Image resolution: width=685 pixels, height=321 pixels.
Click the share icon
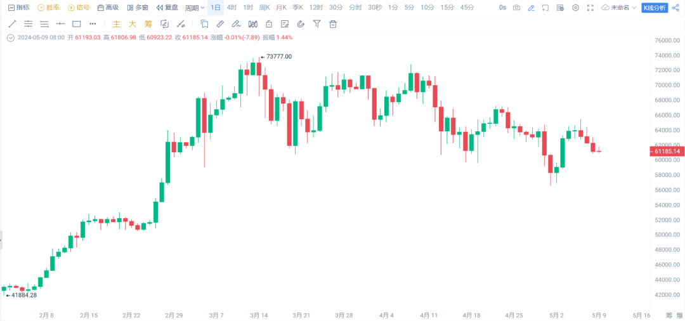[675, 8]
